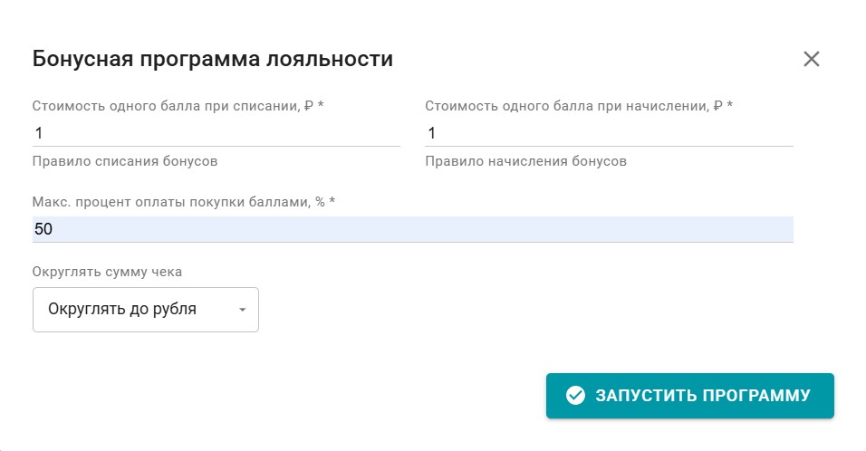Screen dimensions: 866x451
Task: Click the "Стоимость одного балла при списании" label
Action: pos(167,106)
